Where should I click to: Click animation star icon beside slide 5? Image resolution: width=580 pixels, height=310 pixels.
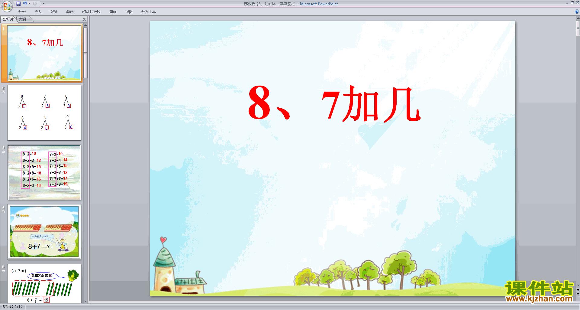3,271
